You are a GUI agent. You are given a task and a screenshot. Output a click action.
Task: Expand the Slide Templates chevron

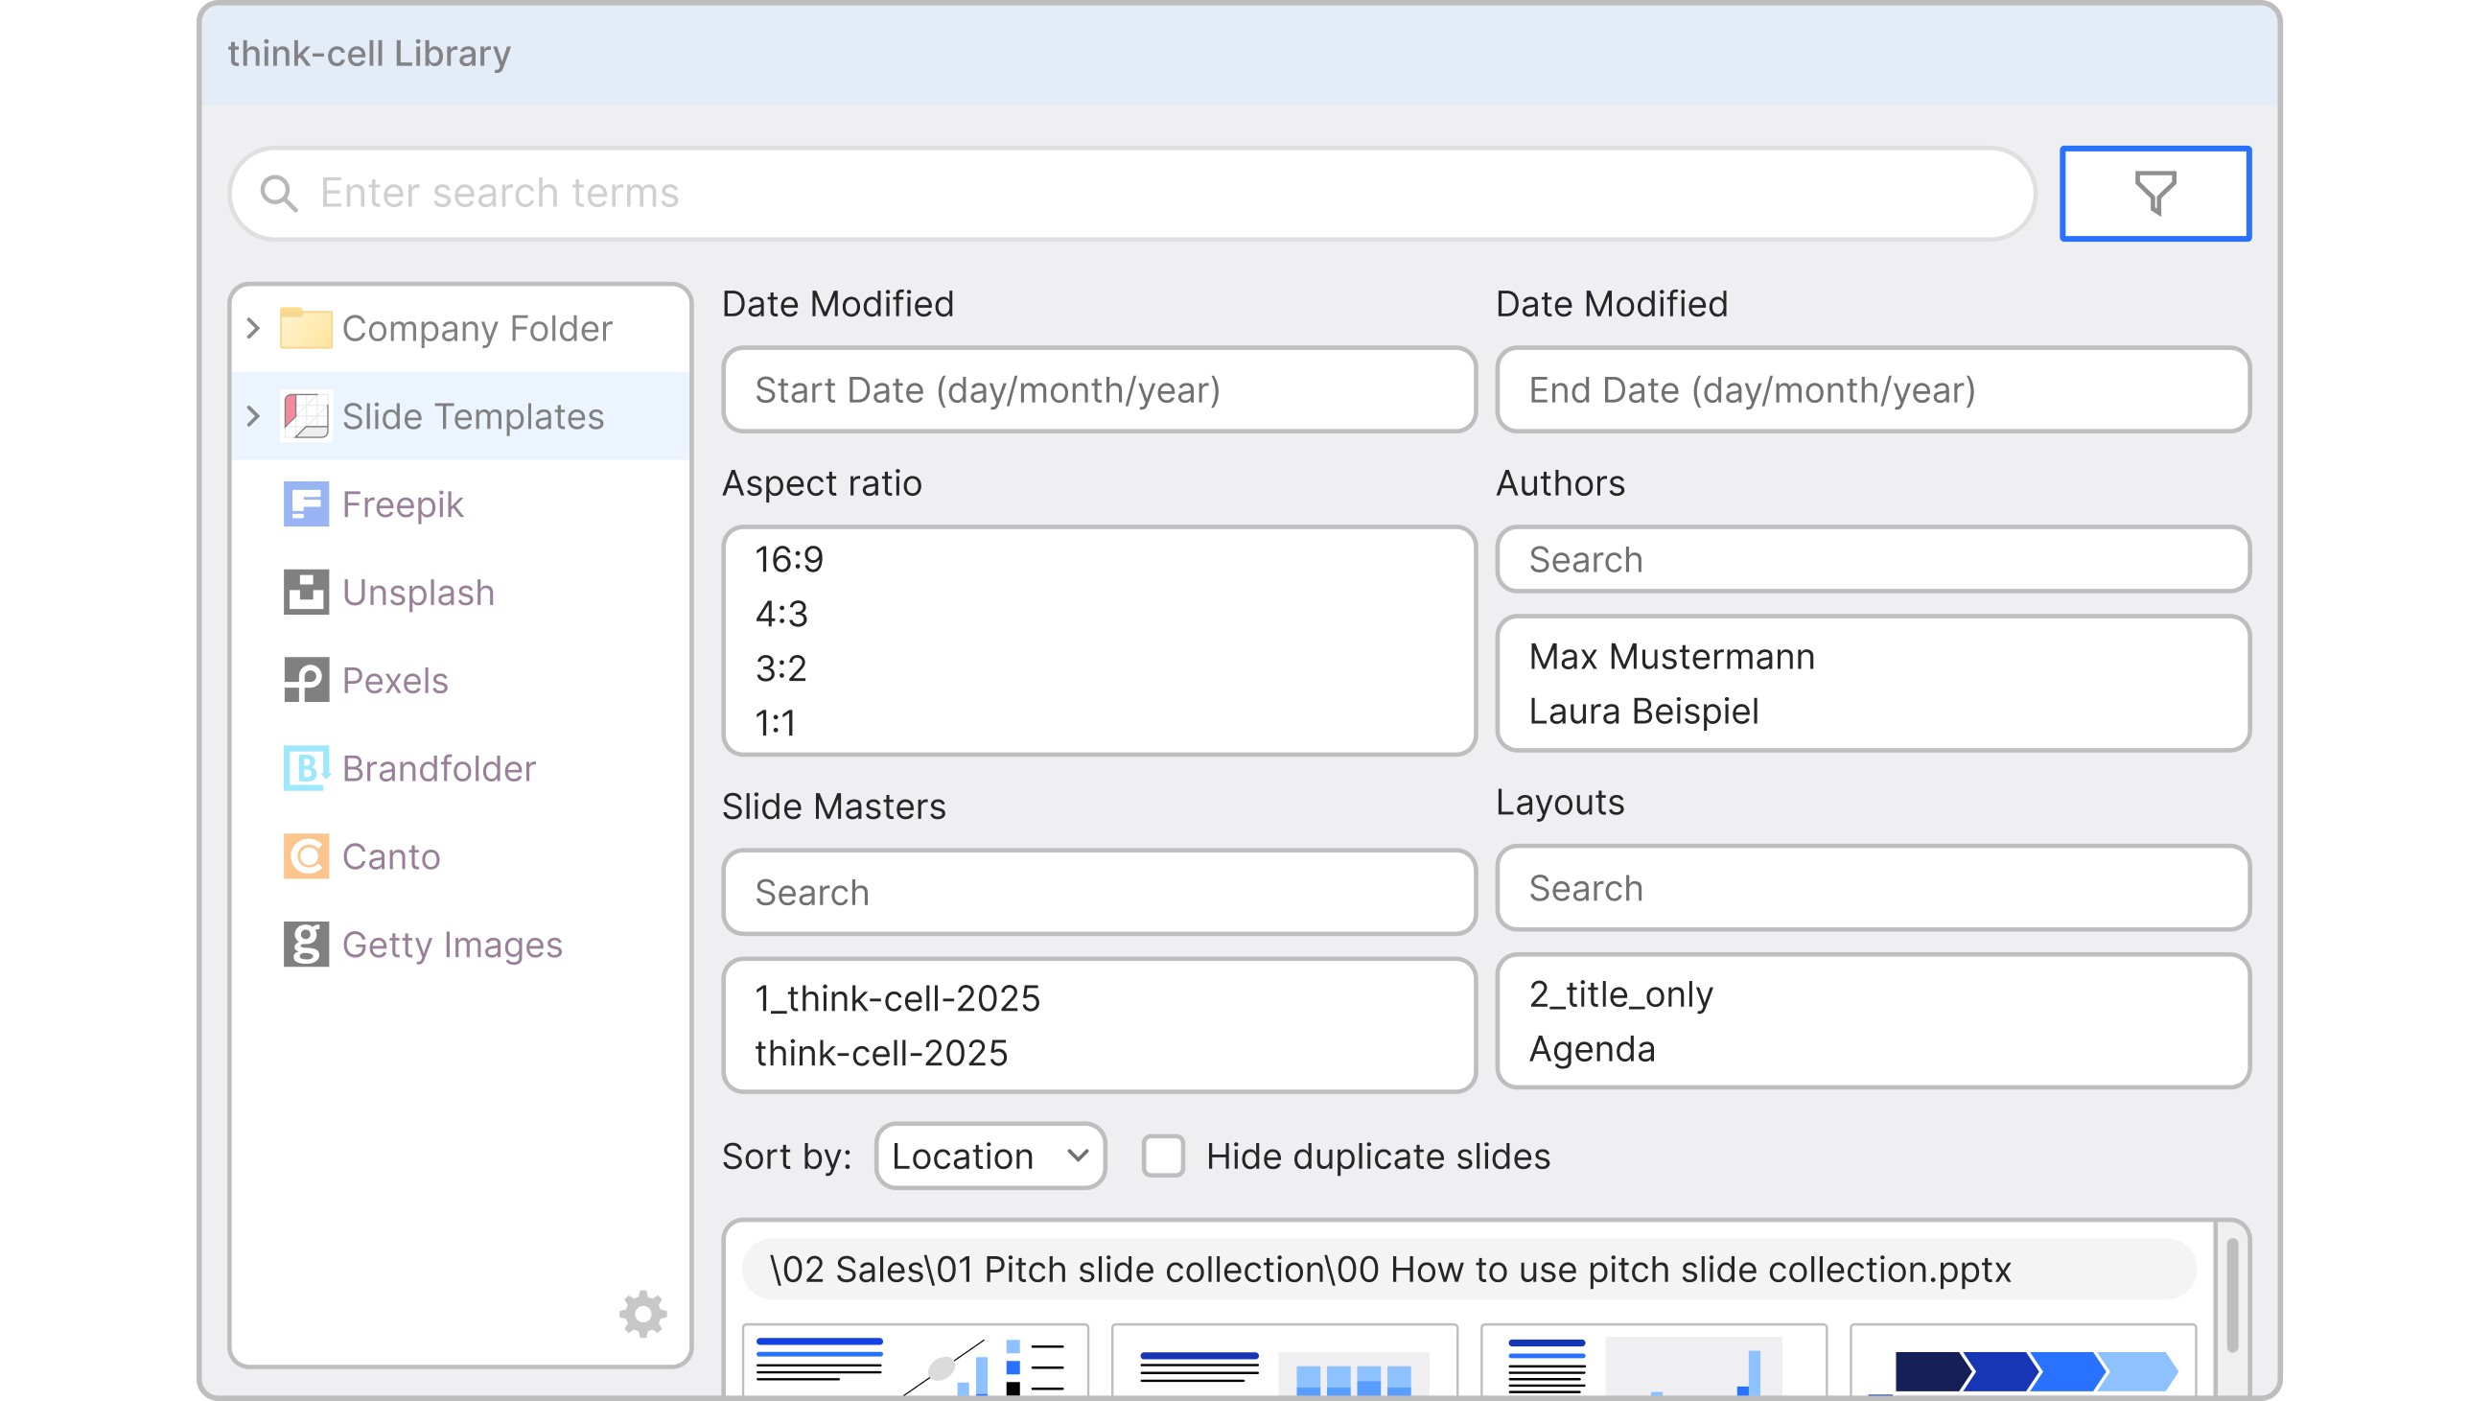253,417
